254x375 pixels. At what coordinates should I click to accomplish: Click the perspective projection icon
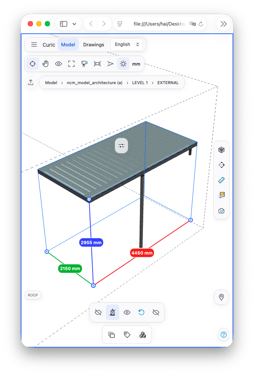pyautogui.click(x=110, y=64)
